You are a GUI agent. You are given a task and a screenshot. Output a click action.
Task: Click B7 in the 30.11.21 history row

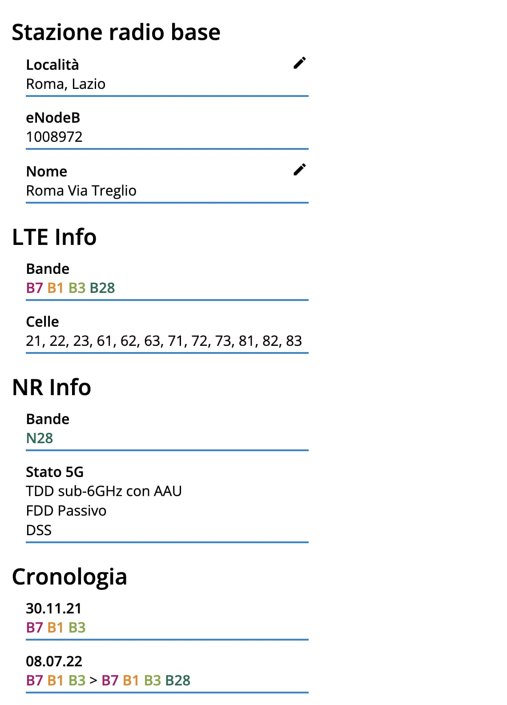coord(34,628)
